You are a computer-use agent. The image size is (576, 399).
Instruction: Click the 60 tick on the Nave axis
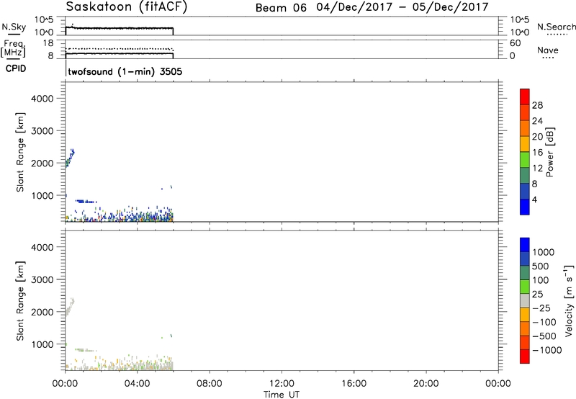515,43
